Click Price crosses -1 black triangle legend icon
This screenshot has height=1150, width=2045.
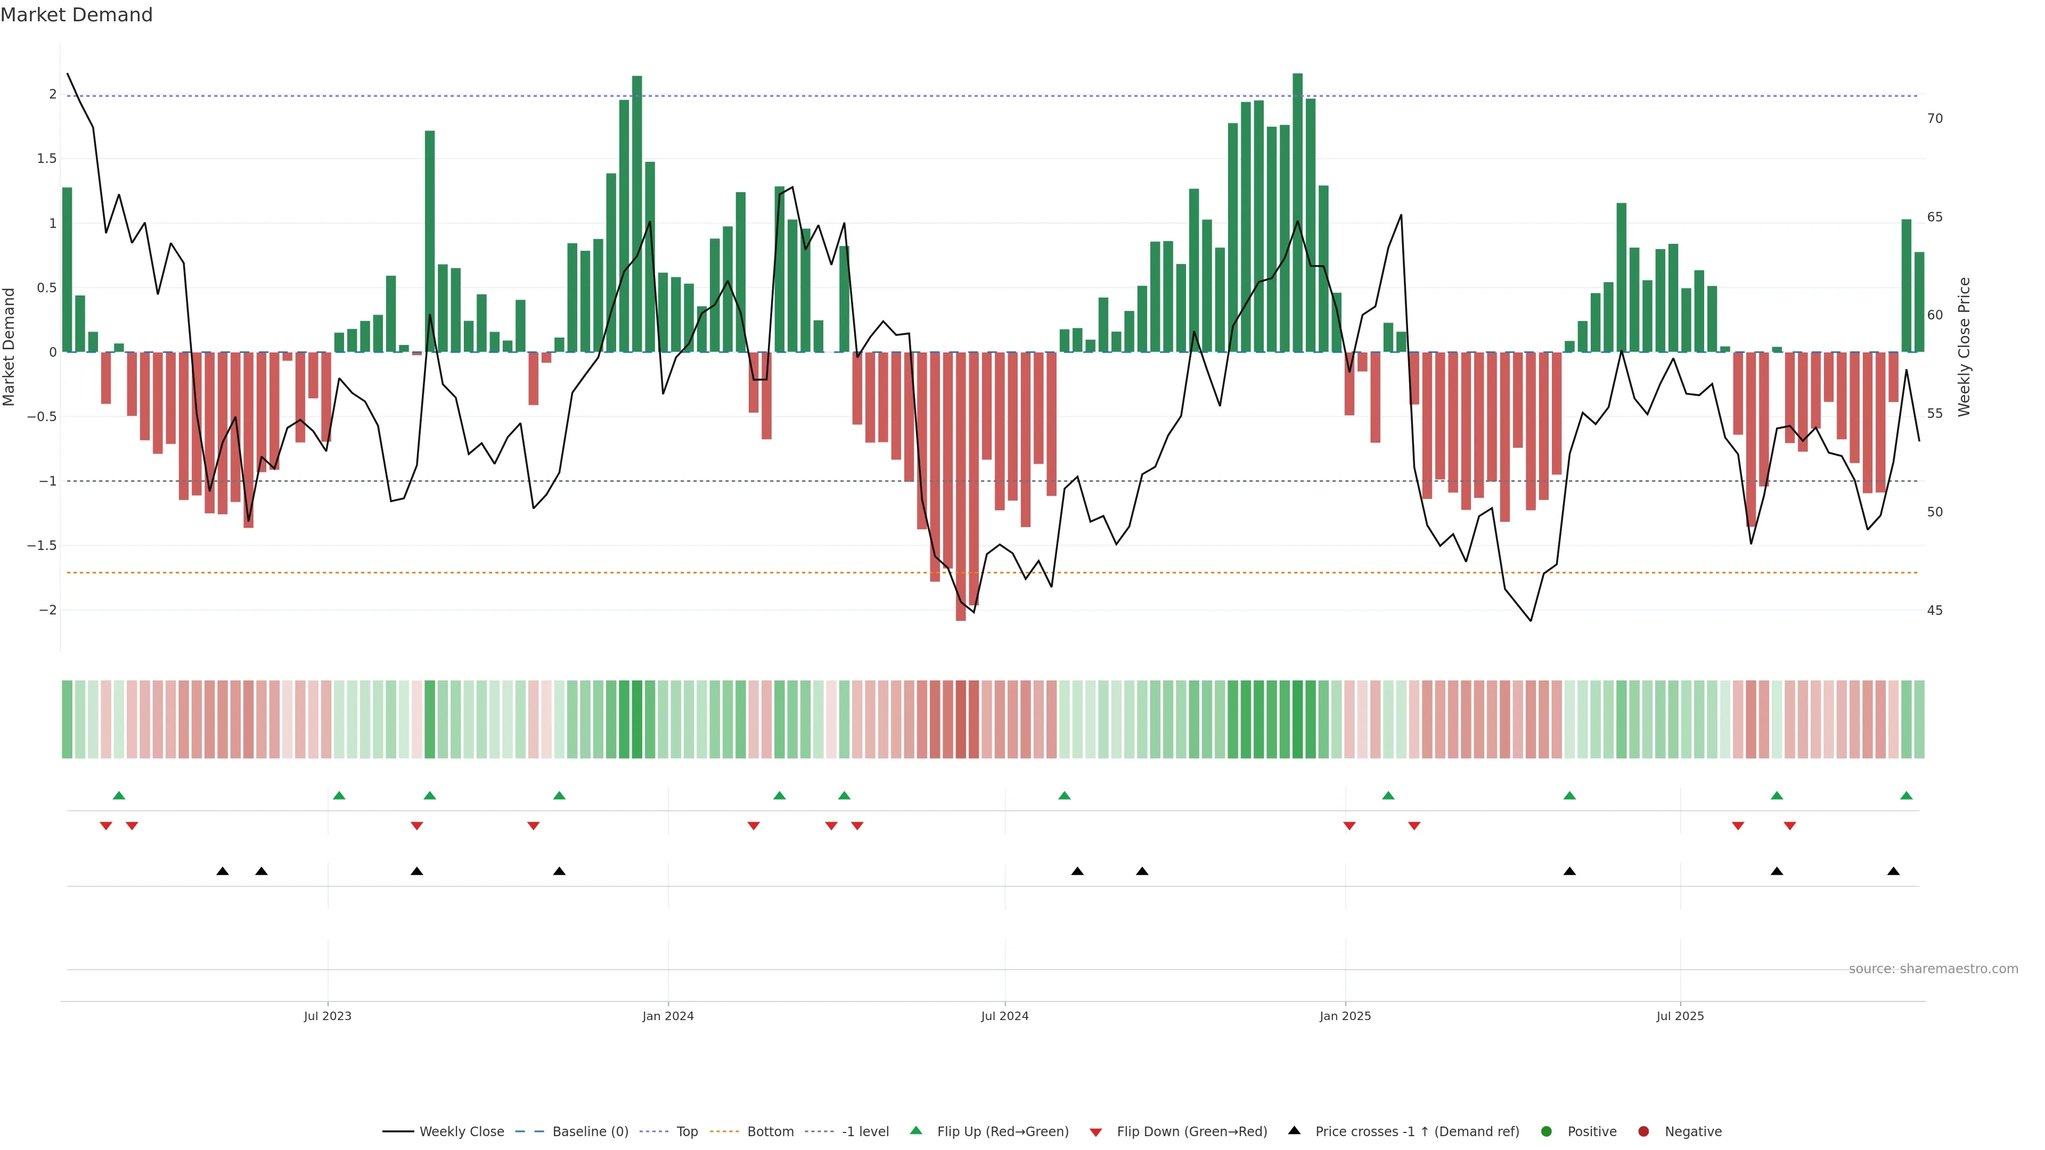1294,1131
